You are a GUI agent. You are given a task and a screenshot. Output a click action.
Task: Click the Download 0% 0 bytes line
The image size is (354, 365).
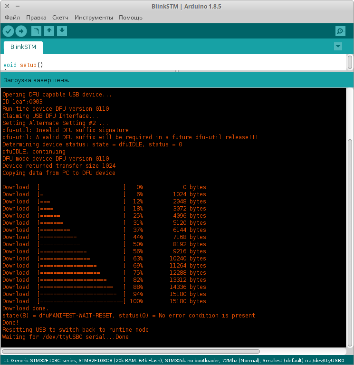pos(104,187)
